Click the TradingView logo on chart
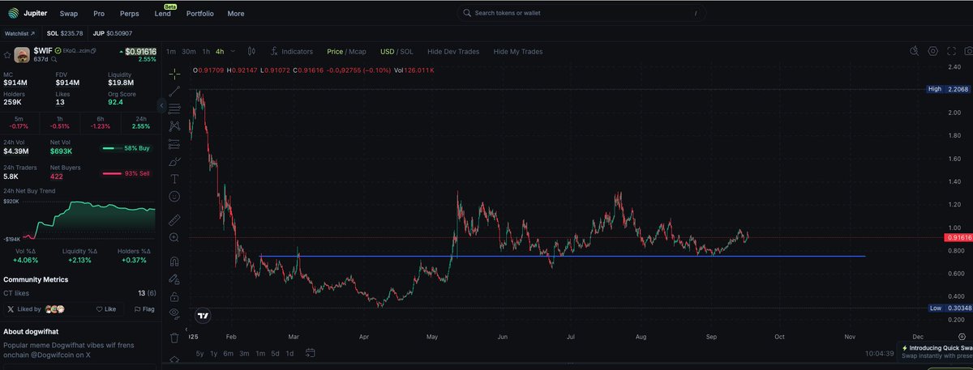The image size is (973, 370). [x=203, y=317]
